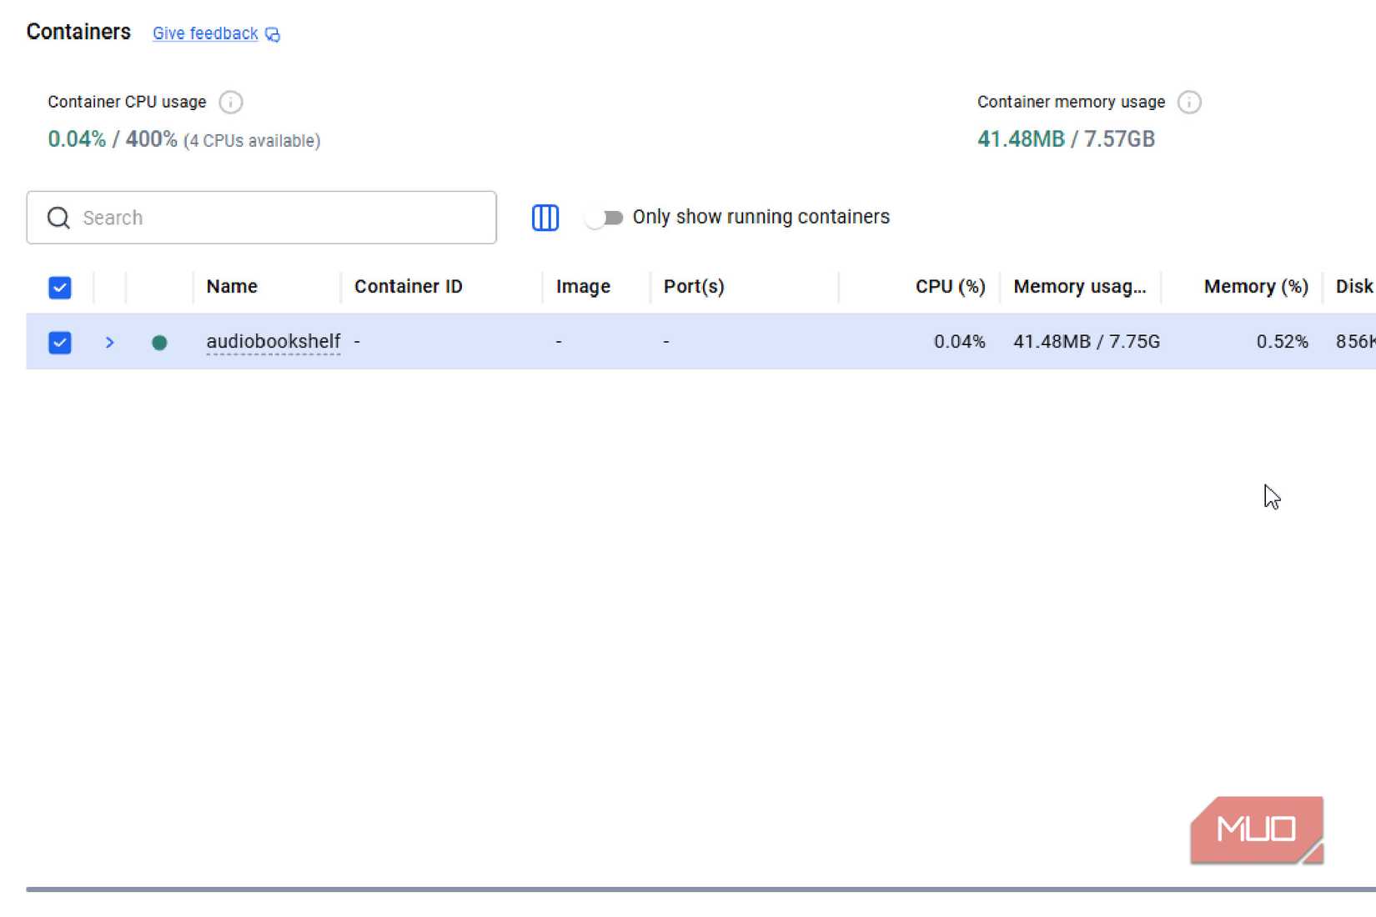Show info about Container CPU usage
The height and width of the screenshot is (917, 1376).
tap(231, 102)
